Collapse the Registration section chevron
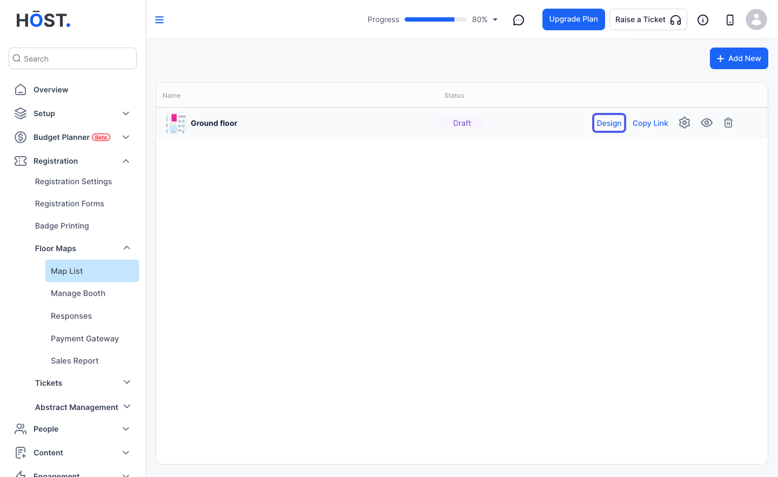This screenshot has width=778, height=477. click(126, 161)
